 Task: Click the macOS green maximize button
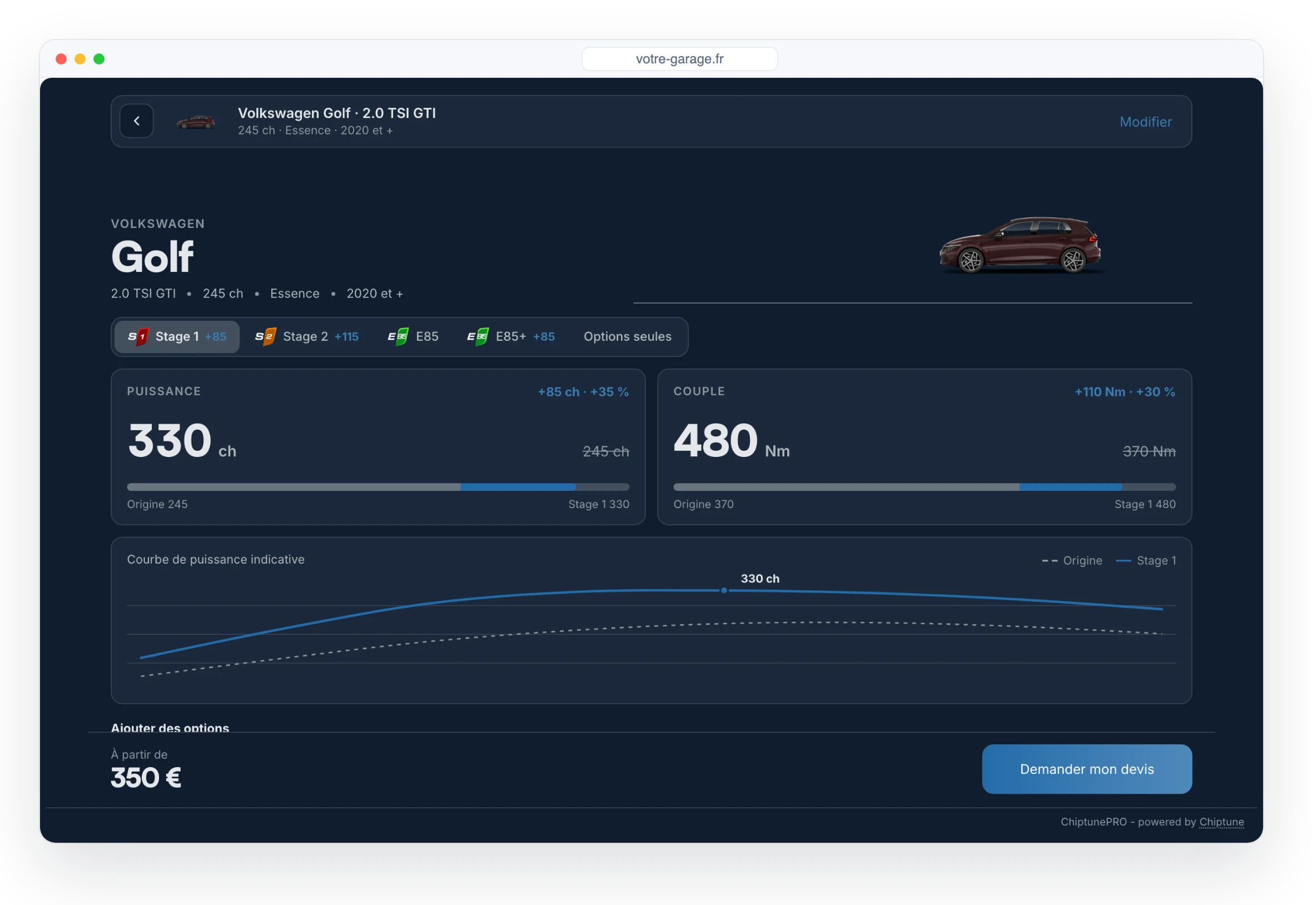[98, 59]
